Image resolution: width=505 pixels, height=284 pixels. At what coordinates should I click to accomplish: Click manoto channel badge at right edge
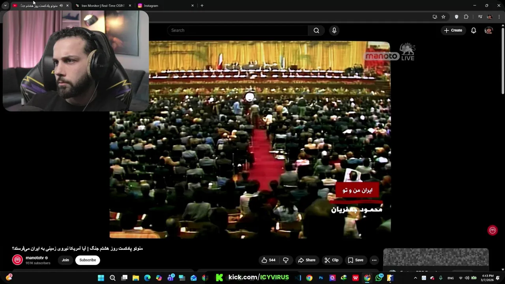(492, 230)
